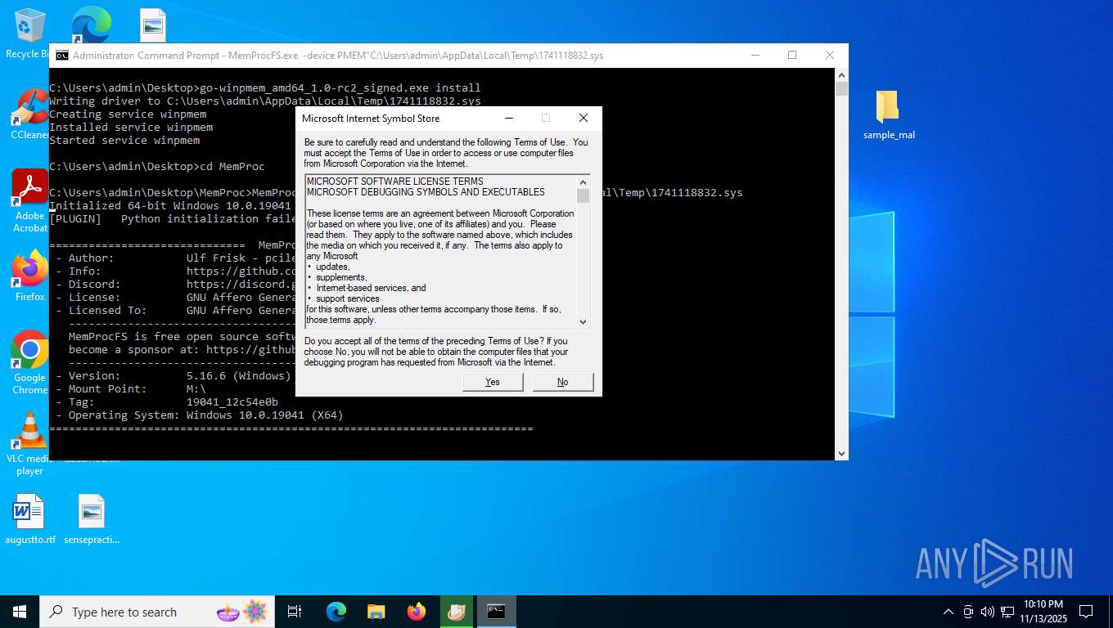Open Microsoft Edge from the taskbar
This screenshot has width=1113, height=628.
click(x=336, y=612)
